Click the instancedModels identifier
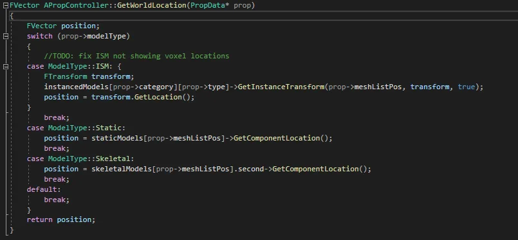 click(x=77, y=87)
